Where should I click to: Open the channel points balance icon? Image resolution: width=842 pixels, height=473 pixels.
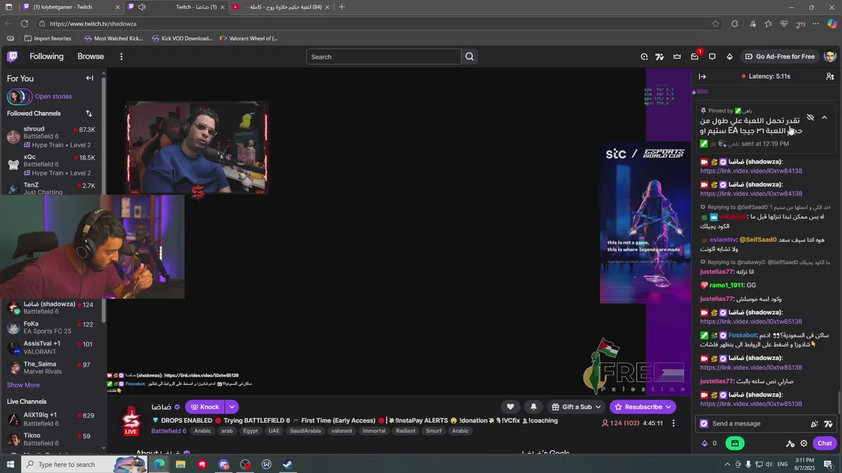705,443
